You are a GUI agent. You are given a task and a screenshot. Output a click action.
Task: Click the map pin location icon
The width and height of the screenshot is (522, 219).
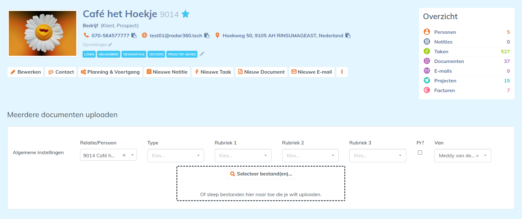point(217,35)
